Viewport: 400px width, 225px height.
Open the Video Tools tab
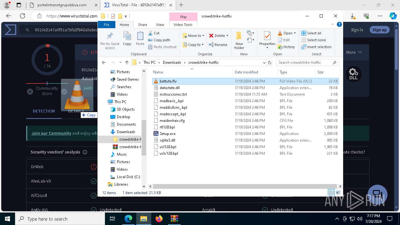183,25
